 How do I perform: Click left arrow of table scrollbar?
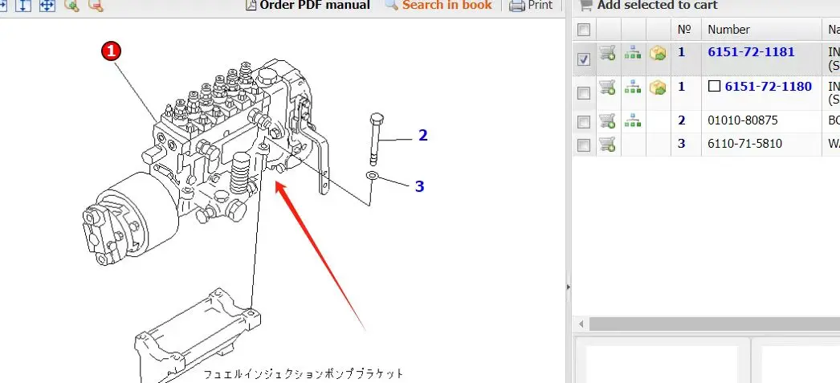[581, 324]
